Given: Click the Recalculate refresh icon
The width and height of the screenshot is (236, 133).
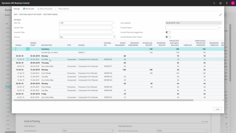Looking at the screenshot, I should [24, 9].
